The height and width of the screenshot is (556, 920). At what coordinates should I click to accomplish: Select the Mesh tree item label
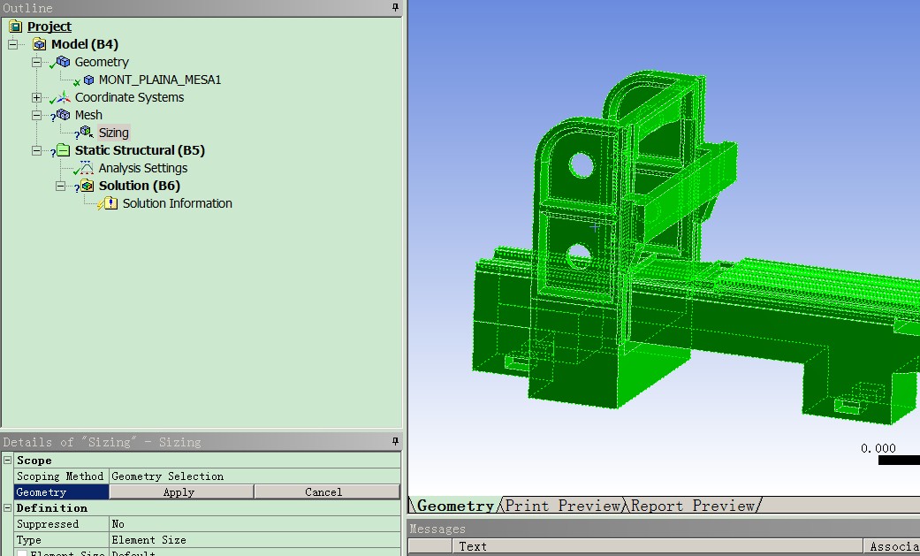pyautogui.click(x=88, y=115)
